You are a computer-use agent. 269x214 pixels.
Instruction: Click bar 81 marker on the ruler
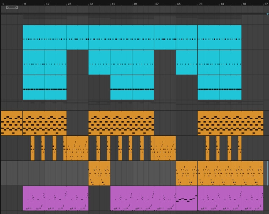(222, 4)
